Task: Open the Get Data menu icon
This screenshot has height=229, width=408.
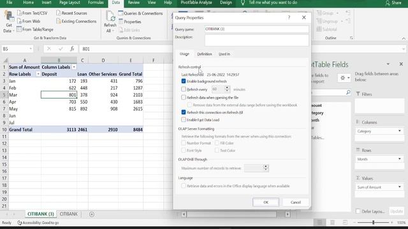Action: [9, 16]
